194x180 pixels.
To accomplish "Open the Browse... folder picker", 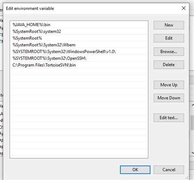I will click(x=169, y=52).
